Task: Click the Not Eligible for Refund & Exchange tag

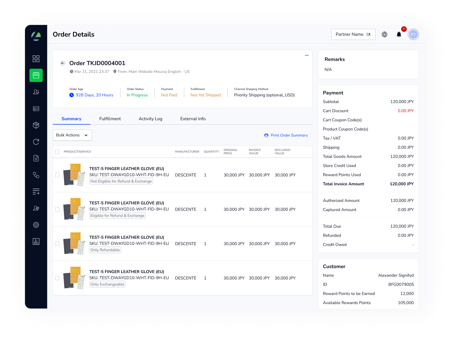Action: [121, 181]
